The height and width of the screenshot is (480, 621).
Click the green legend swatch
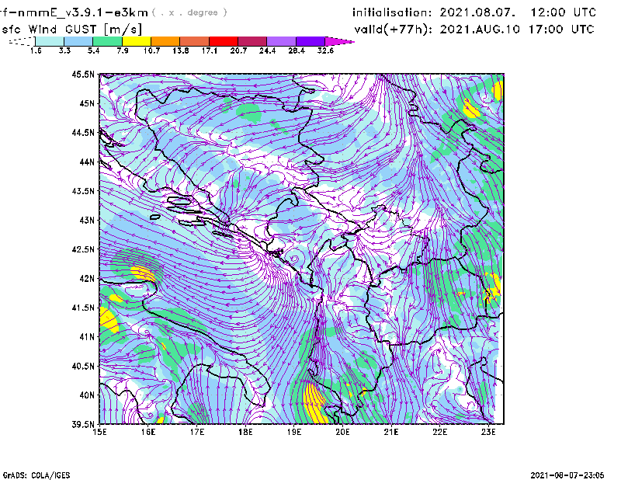[107, 41]
